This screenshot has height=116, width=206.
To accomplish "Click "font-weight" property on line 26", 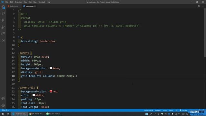I will click(30, 107).
